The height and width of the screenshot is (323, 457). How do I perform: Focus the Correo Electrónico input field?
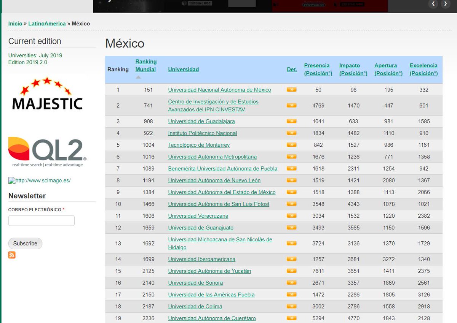pos(42,220)
